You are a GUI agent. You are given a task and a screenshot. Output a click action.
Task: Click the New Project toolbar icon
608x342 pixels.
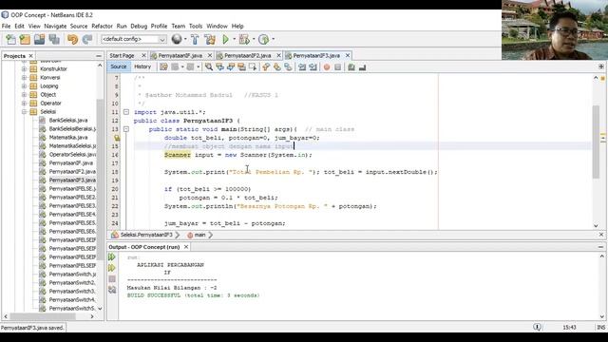click(x=25, y=39)
